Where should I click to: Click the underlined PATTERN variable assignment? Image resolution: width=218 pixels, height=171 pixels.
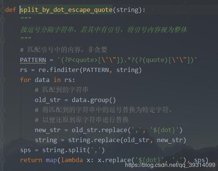click(33, 60)
